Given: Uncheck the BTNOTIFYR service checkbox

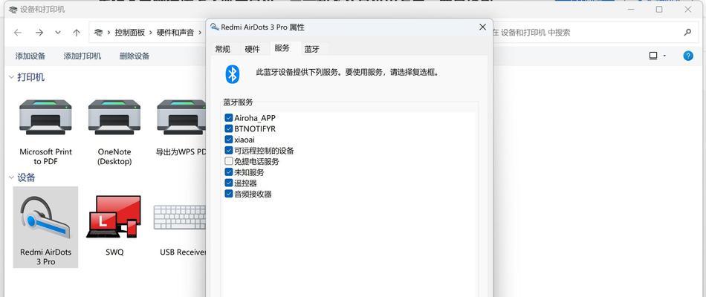Looking at the screenshot, I should click(229, 128).
